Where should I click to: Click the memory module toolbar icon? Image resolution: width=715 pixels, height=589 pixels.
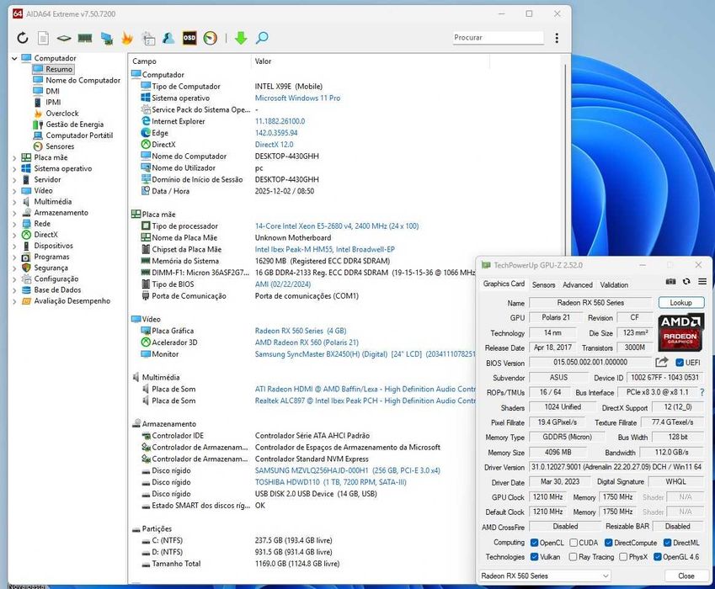click(x=85, y=38)
